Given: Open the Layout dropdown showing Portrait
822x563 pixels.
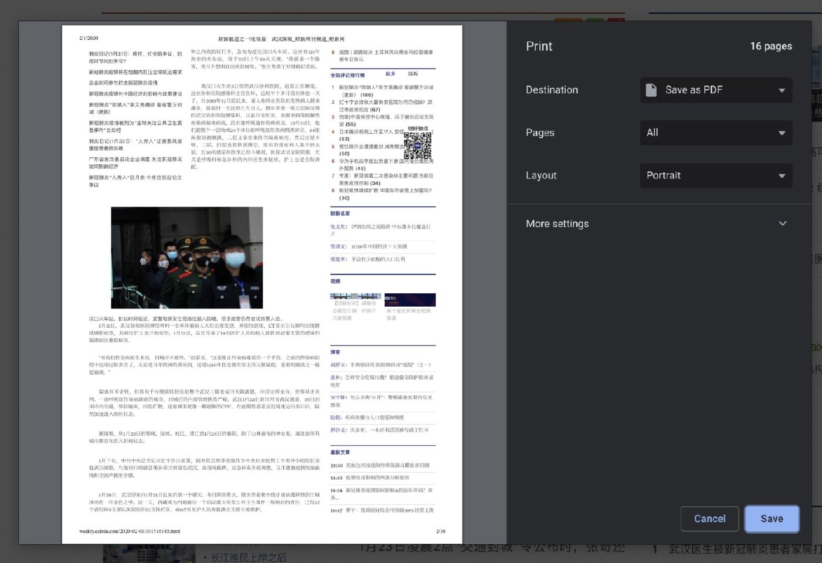Looking at the screenshot, I should (715, 175).
